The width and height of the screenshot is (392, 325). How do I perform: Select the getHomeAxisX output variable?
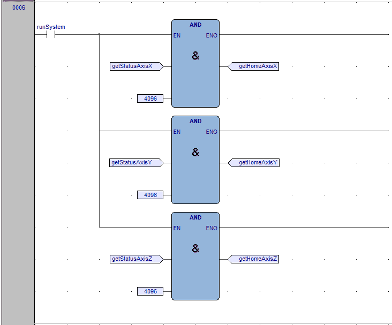(x=253, y=66)
